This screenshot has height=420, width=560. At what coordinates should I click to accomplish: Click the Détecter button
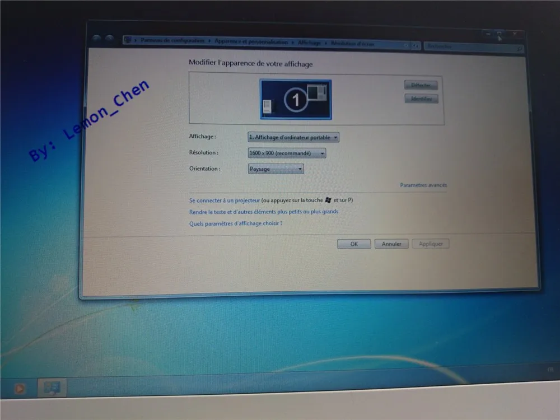click(x=421, y=85)
